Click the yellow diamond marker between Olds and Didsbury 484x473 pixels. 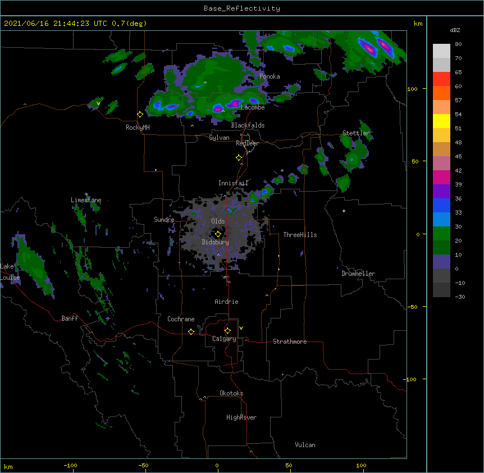218,234
